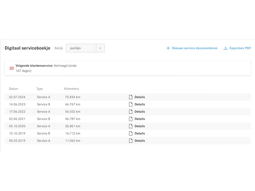Click the Type column header
This screenshot has height=191, width=255.
tap(39, 89)
